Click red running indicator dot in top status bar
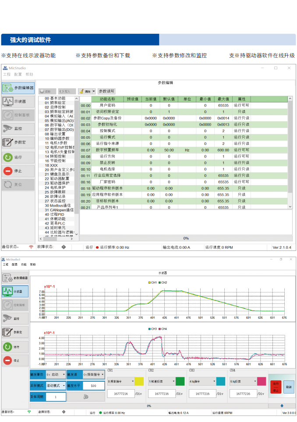Image resolution: width=297 pixels, height=422 pixels. point(97,247)
